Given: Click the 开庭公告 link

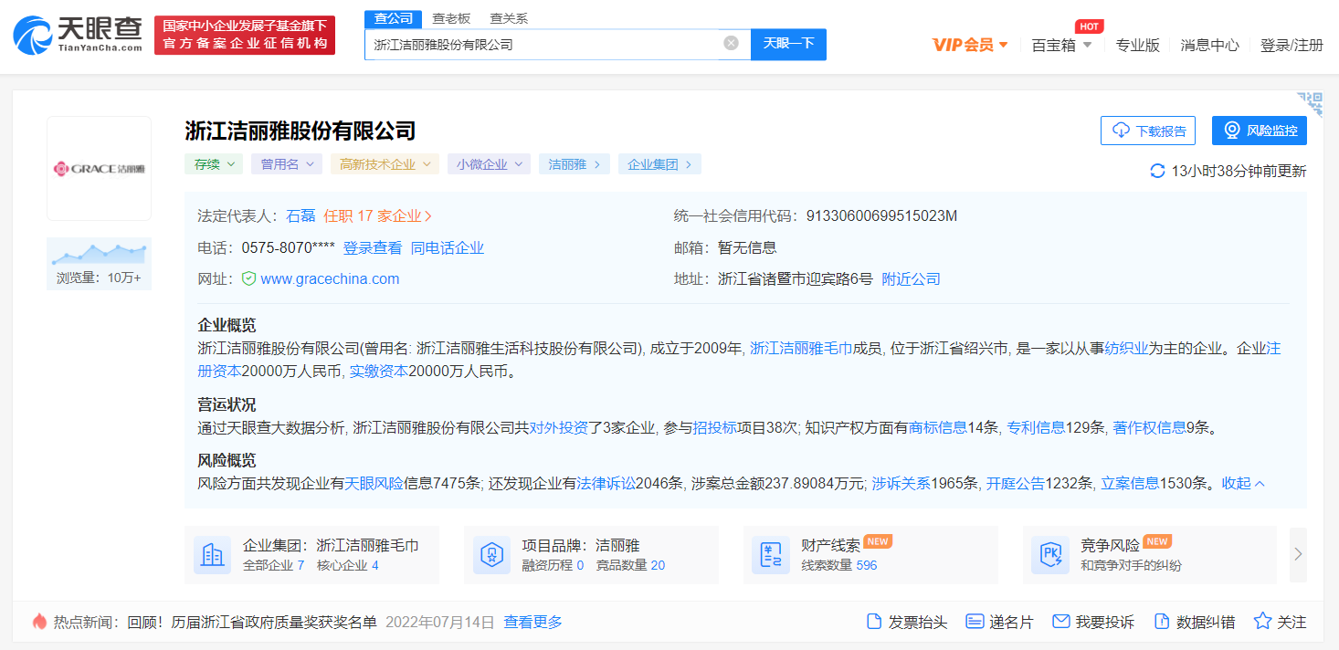Looking at the screenshot, I should pos(1015,483).
